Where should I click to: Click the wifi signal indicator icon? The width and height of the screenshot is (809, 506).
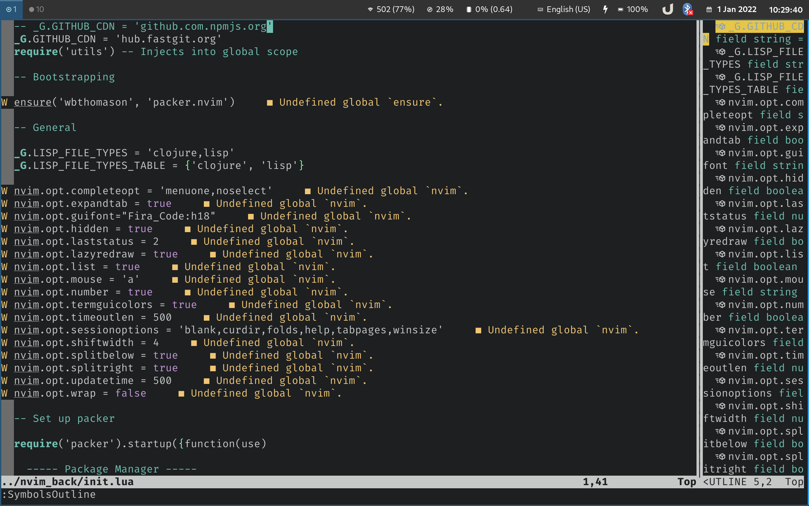point(370,9)
